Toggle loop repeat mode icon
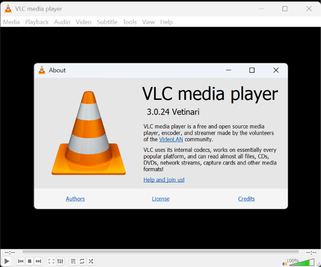This screenshot has width=321, height=267. pos(82,261)
